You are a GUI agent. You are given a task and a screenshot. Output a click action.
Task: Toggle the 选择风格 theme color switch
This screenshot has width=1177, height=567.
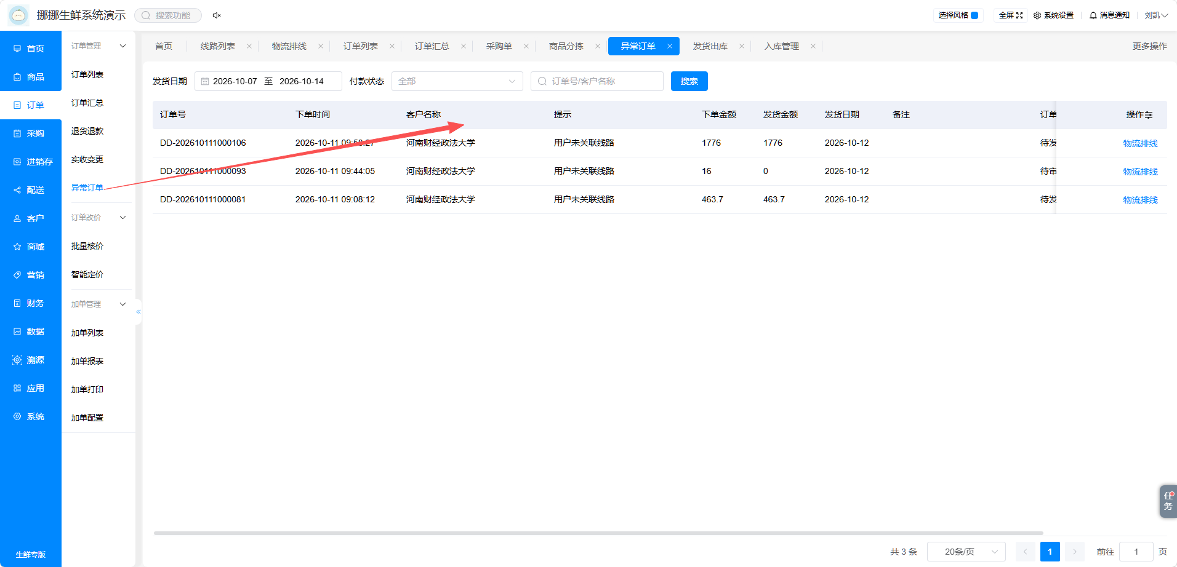(x=974, y=15)
